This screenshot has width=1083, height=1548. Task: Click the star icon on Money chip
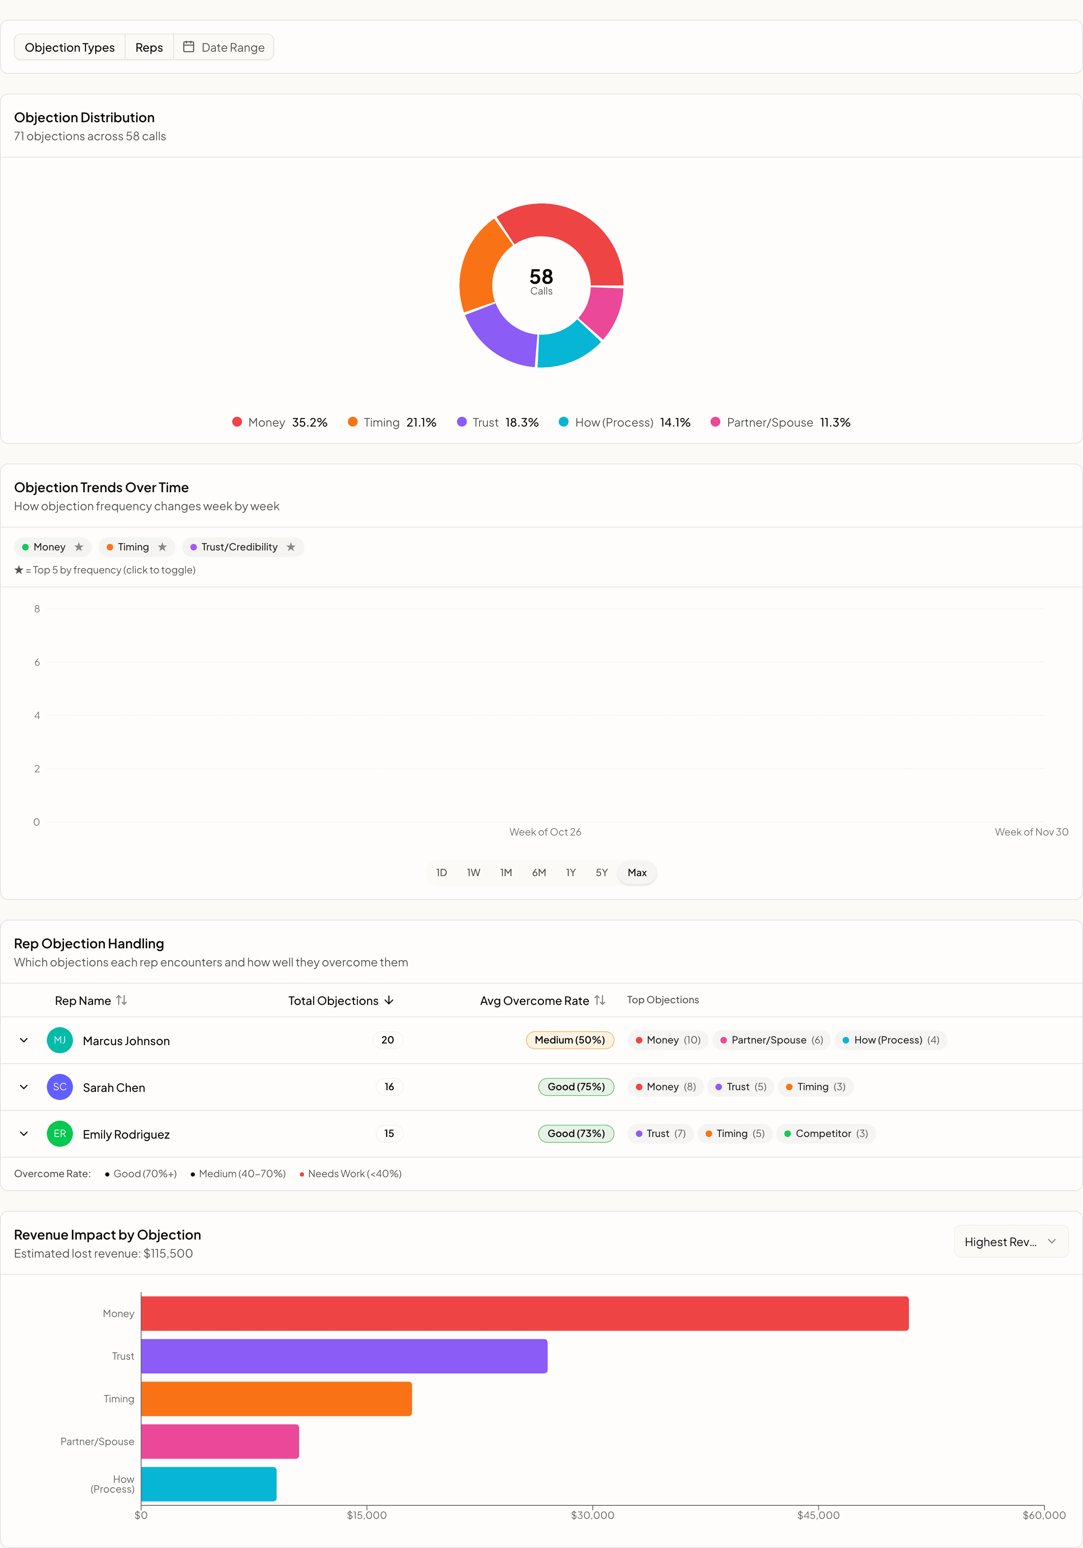pos(79,547)
